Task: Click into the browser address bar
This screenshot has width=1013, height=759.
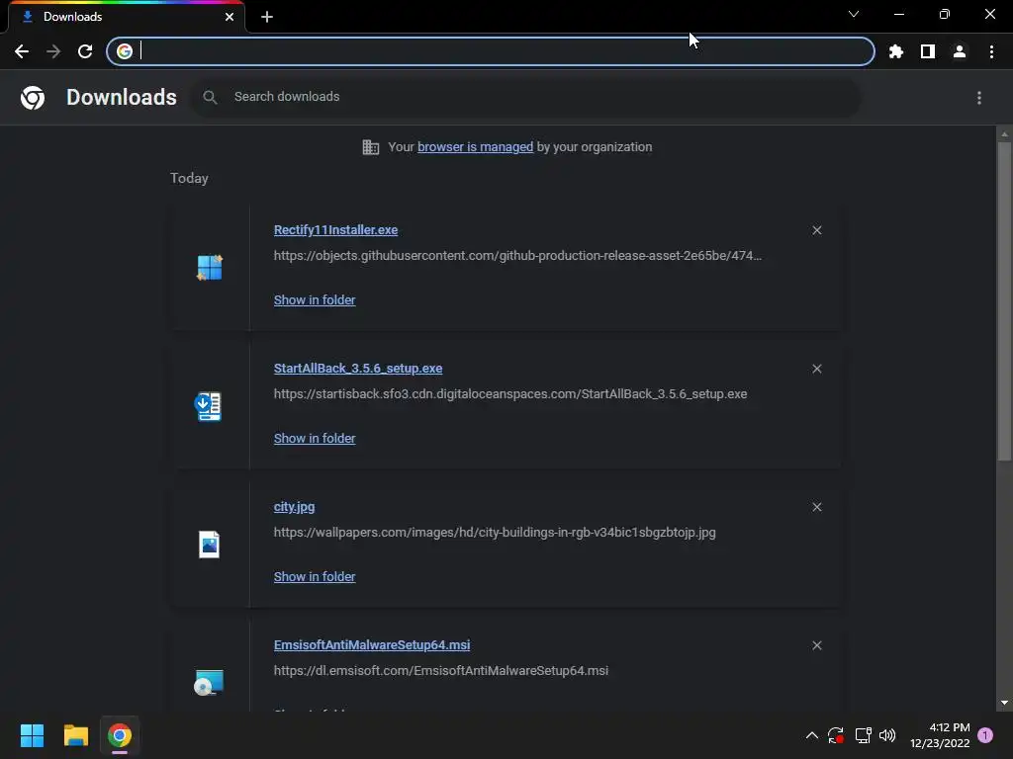Action: click(x=491, y=51)
